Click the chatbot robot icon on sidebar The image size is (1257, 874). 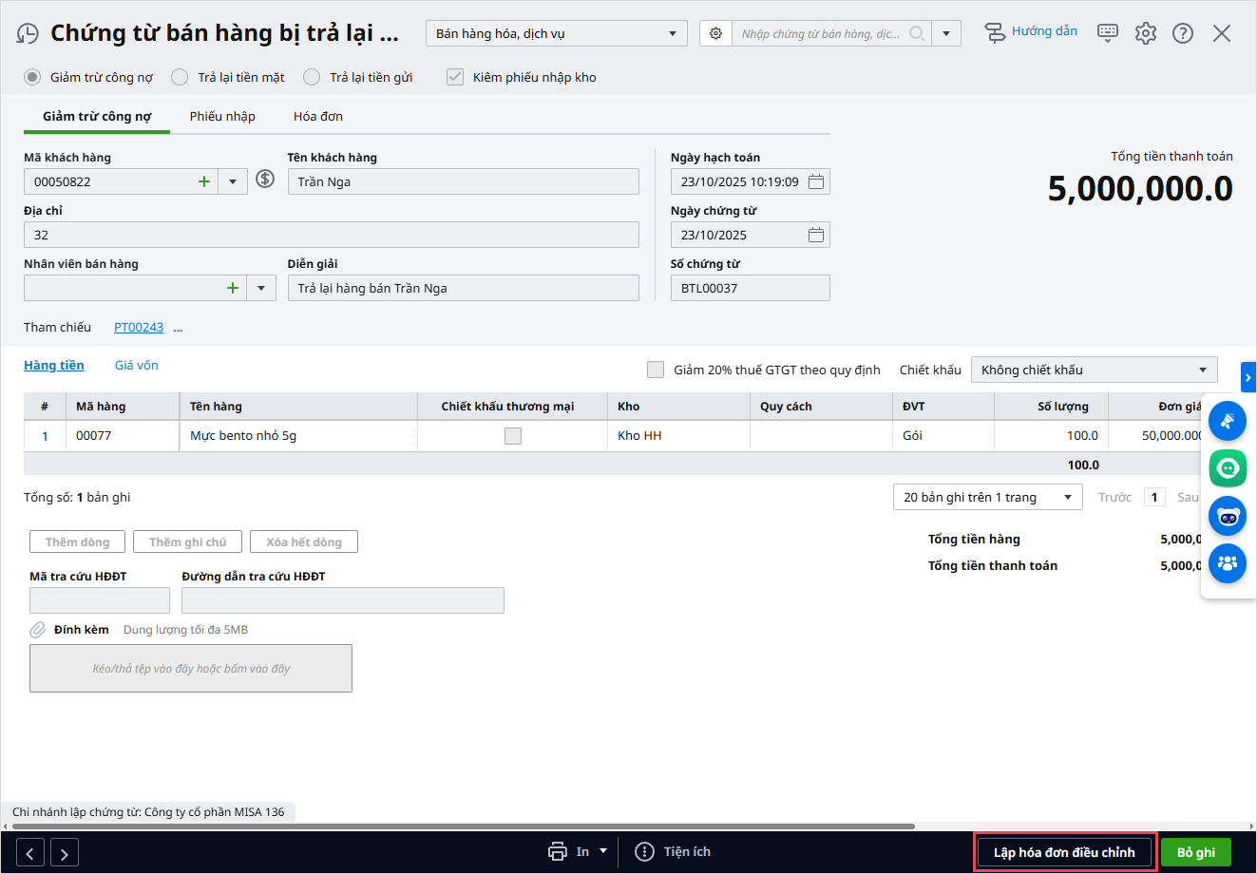coord(1228,516)
